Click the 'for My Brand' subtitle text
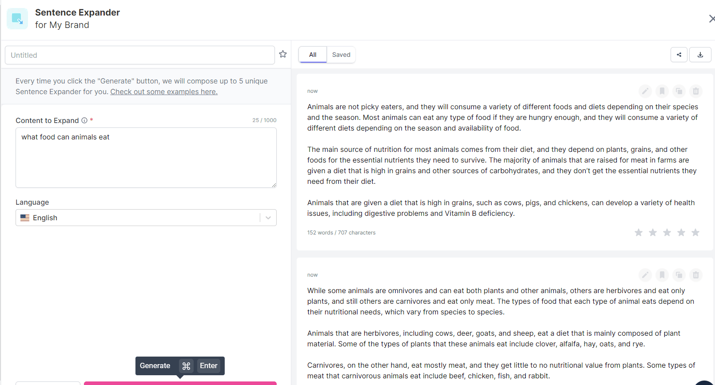The image size is (715, 385). pos(62,25)
